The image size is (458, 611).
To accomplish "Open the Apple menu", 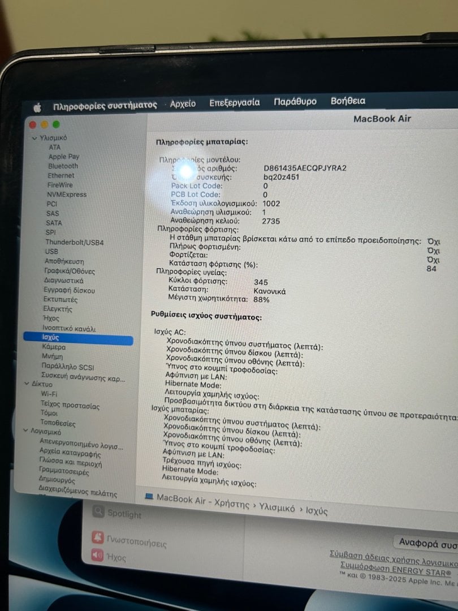I will tap(37, 107).
